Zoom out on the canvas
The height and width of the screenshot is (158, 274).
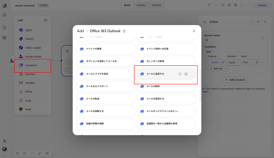pyautogui.click(x=25, y=153)
